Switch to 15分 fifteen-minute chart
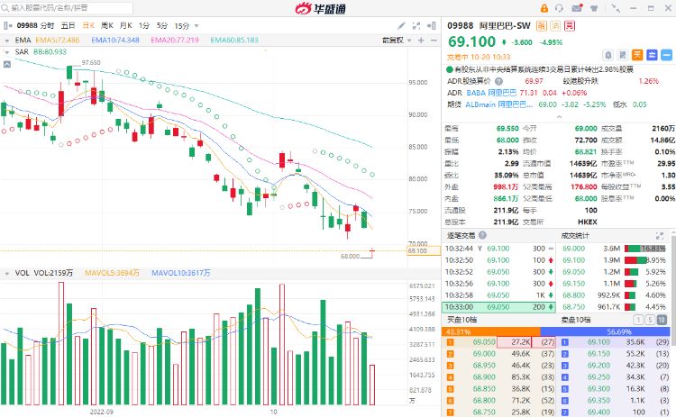 [x=182, y=26]
